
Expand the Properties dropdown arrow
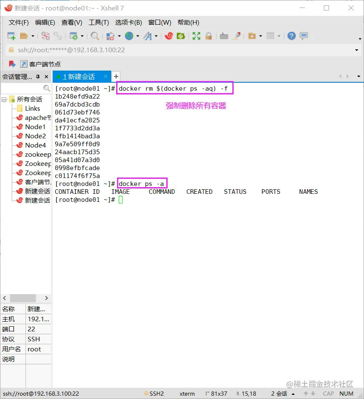[82, 36]
